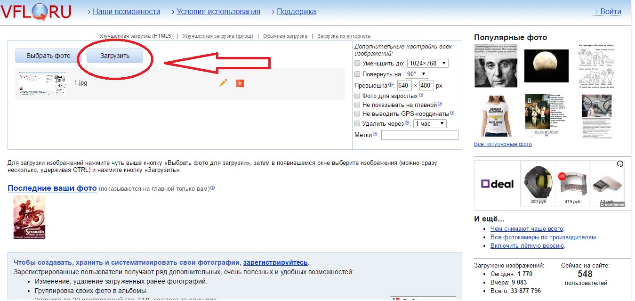Screen dimensions: 635x301
Task: Click the 12 руб product ad
Action: tap(607, 183)
